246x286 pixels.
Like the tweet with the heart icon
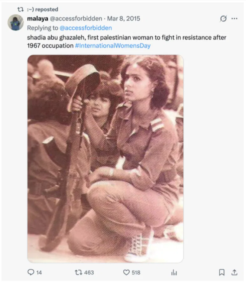[x=126, y=272]
